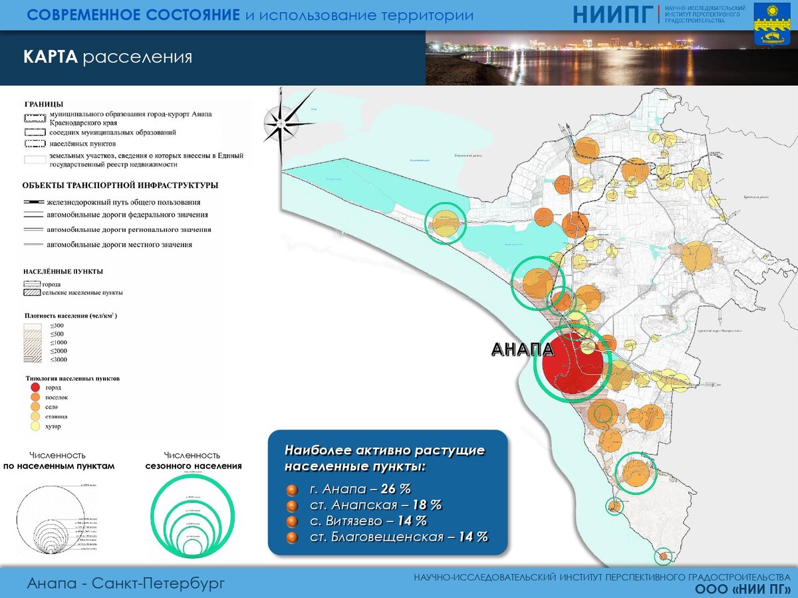Viewport: 798px width, 598px height.
Task: Click the Анапа - Санкт-Петербург footer text
Action: click(126, 583)
